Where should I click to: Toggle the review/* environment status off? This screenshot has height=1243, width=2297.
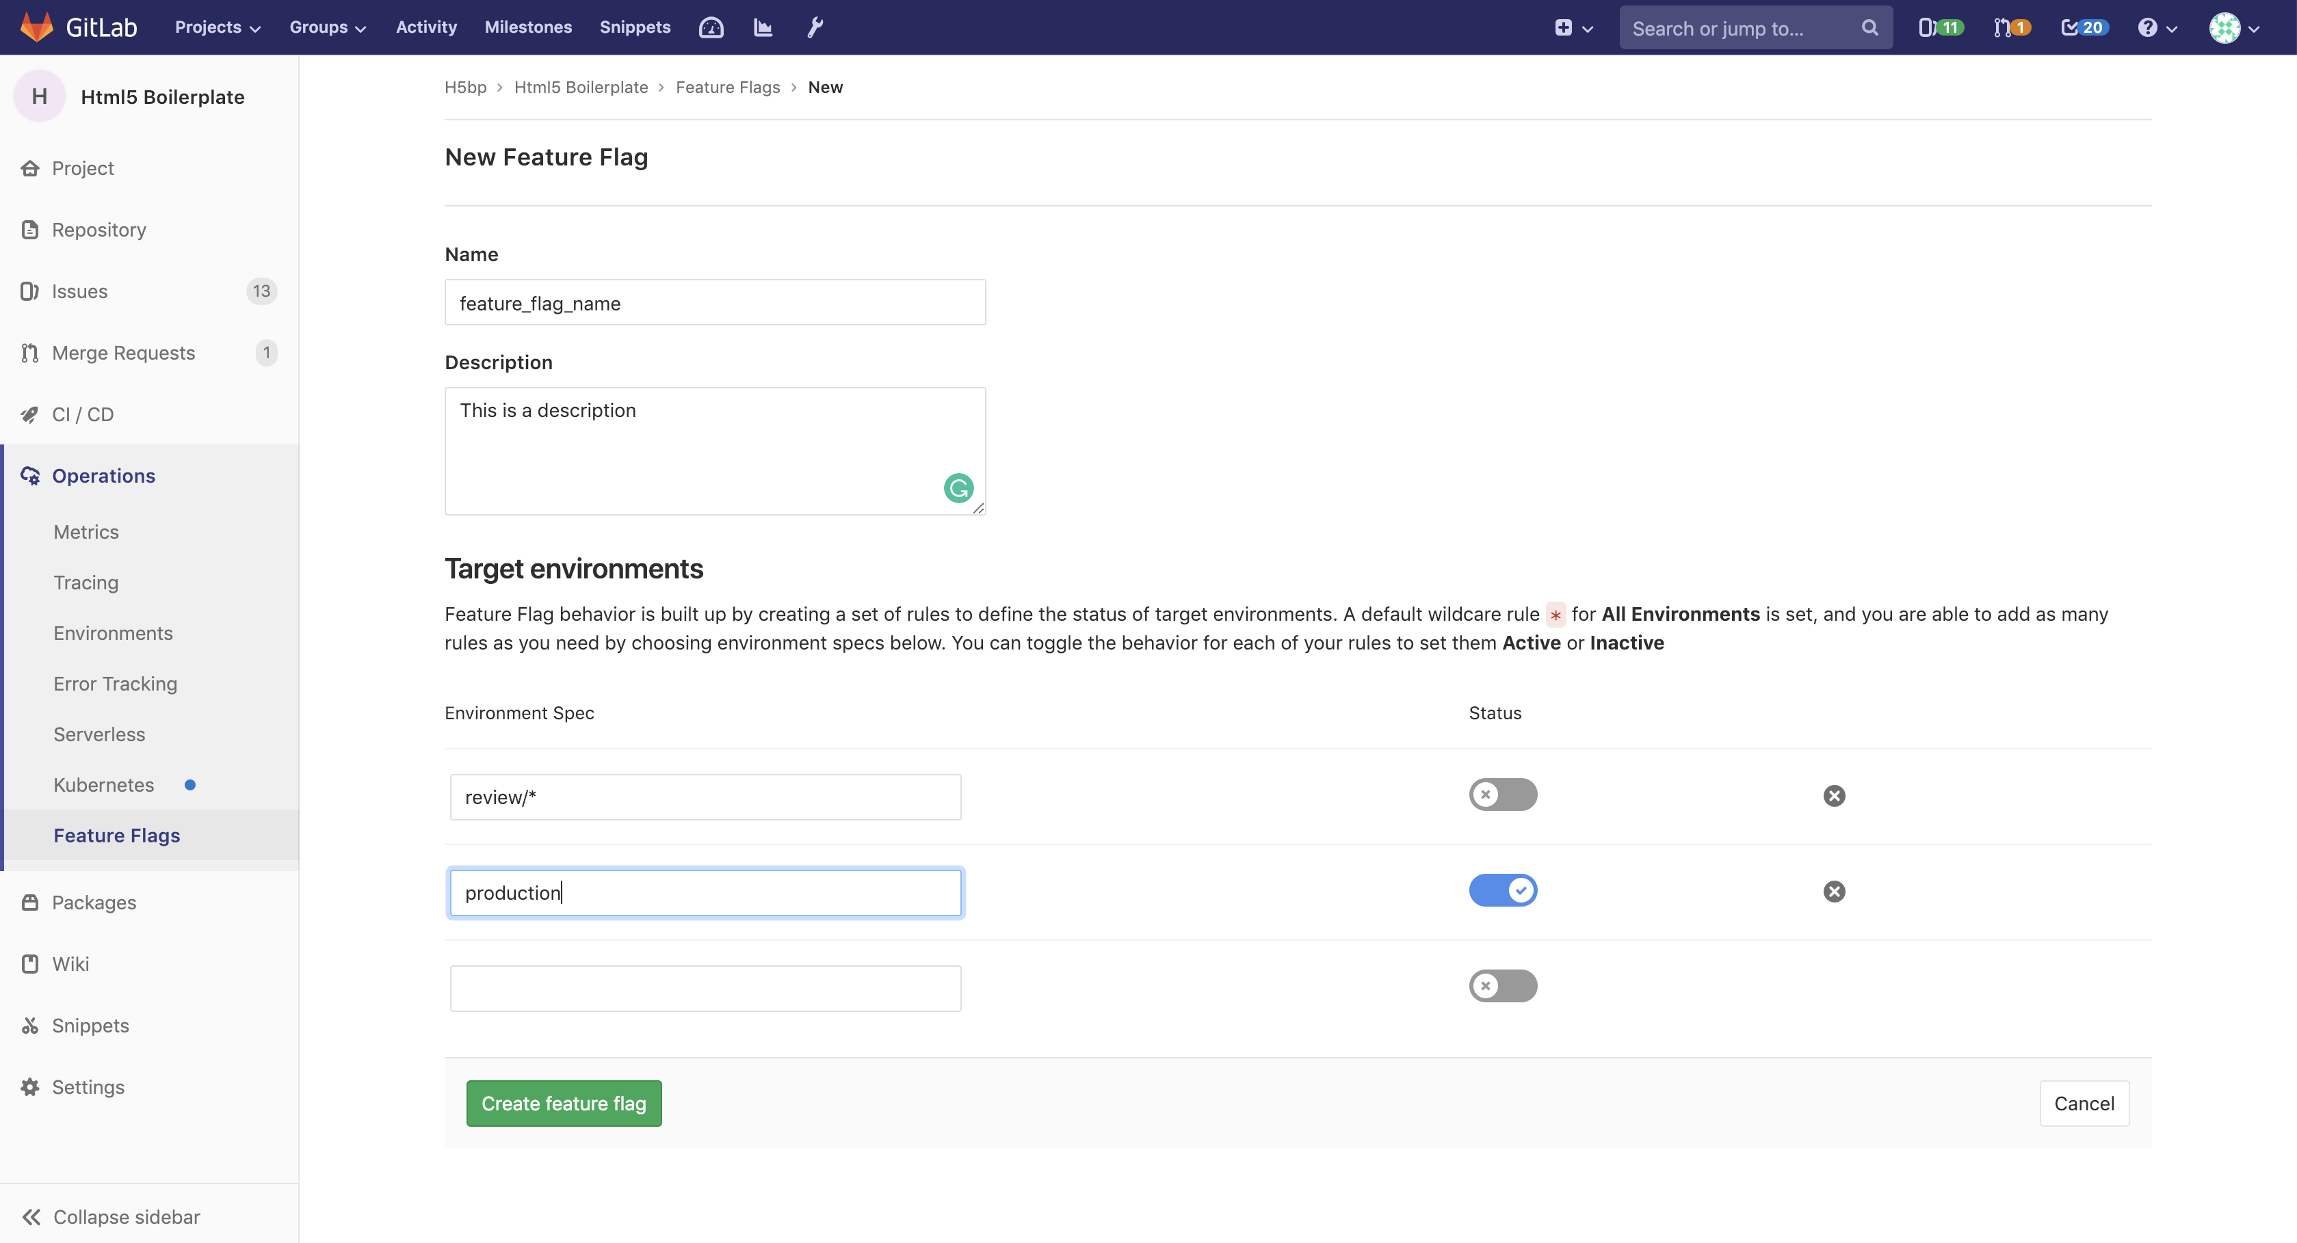point(1504,794)
